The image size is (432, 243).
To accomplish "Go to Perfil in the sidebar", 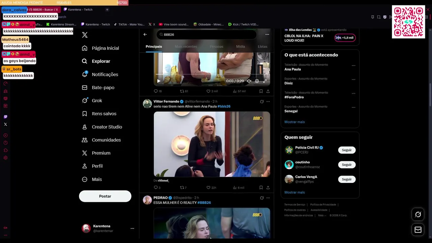I will [x=92, y=166].
